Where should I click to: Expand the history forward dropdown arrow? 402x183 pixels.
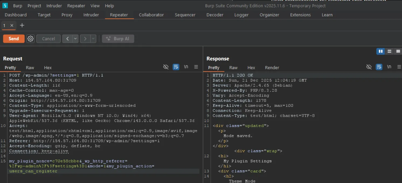pos(93,39)
